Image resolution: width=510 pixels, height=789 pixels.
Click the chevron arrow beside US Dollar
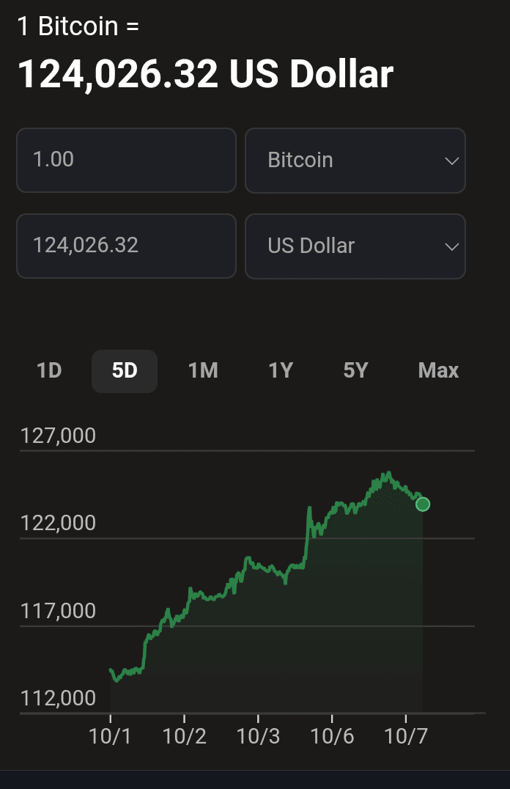(x=451, y=246)
